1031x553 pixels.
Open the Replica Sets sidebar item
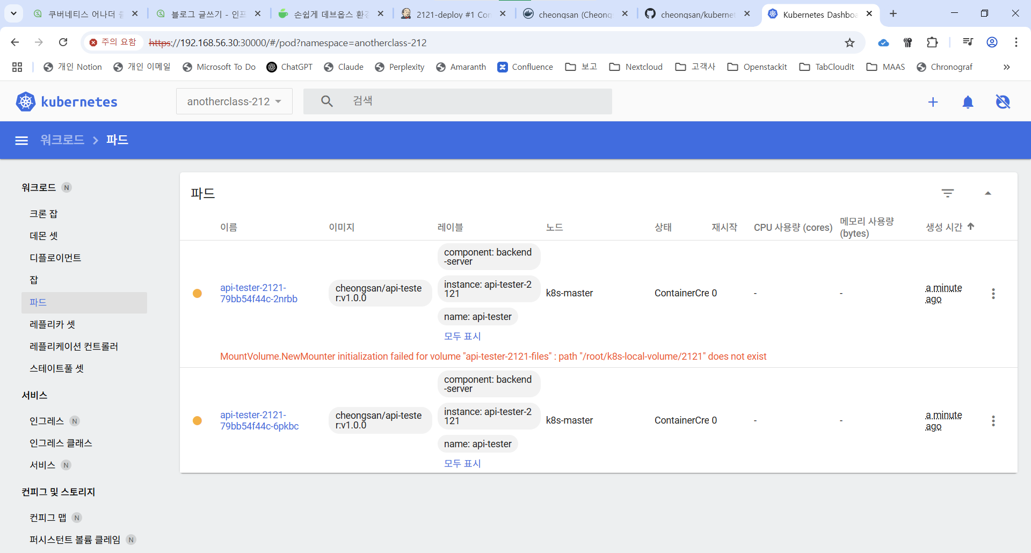click(52, 324)
